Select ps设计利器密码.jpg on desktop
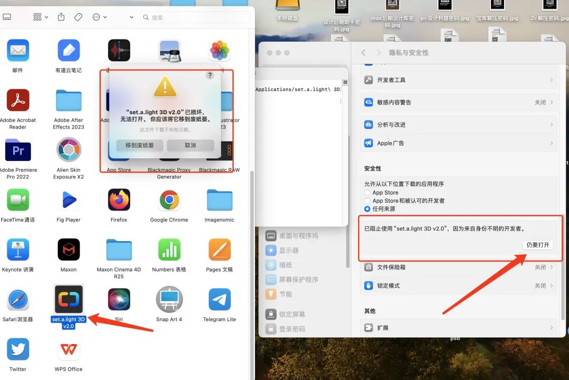 point(445,11)
